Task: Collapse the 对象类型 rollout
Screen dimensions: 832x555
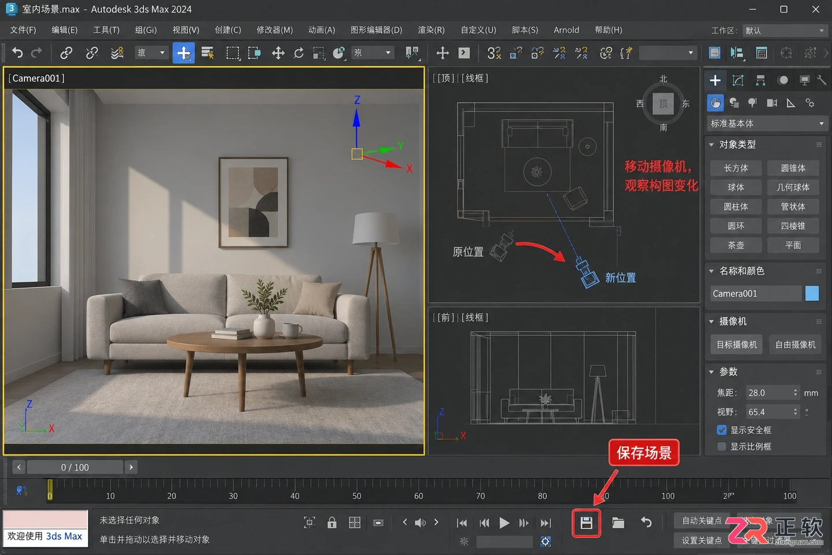Action: (x=711, y=145)
